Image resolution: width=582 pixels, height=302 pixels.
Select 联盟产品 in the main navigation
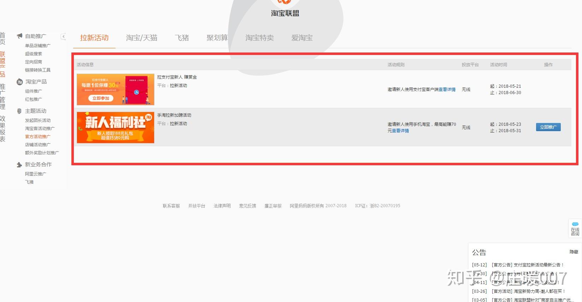pyautogui.click(x=2, y=64)
